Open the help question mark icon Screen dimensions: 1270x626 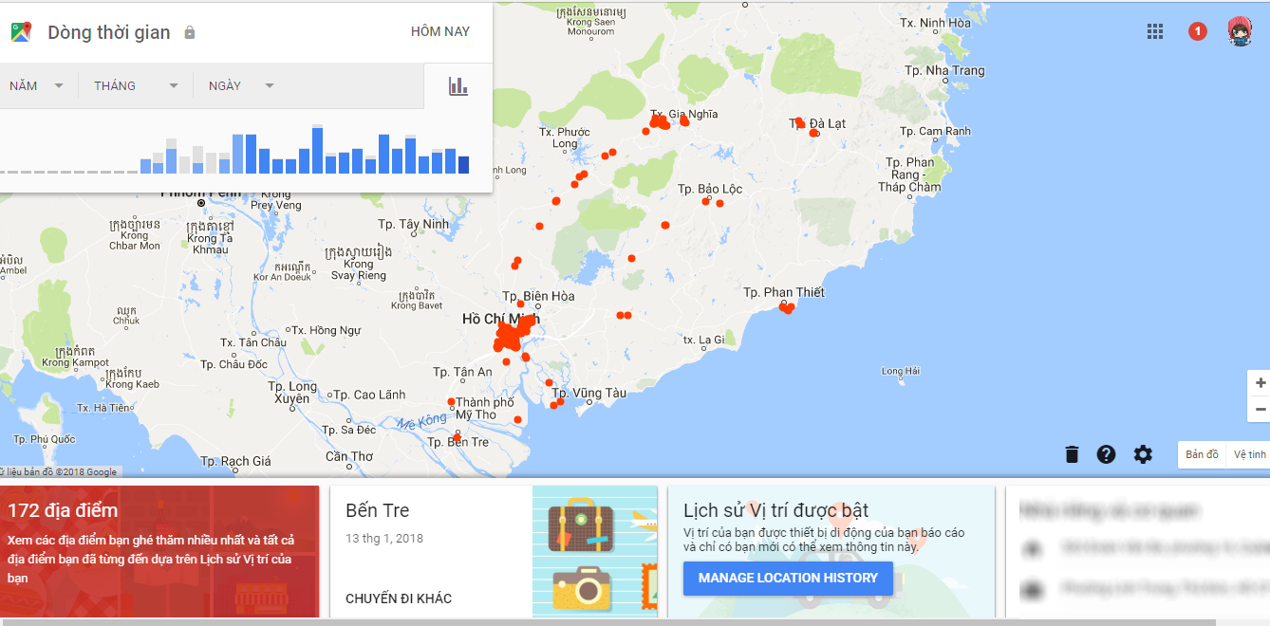(1106, 454)
